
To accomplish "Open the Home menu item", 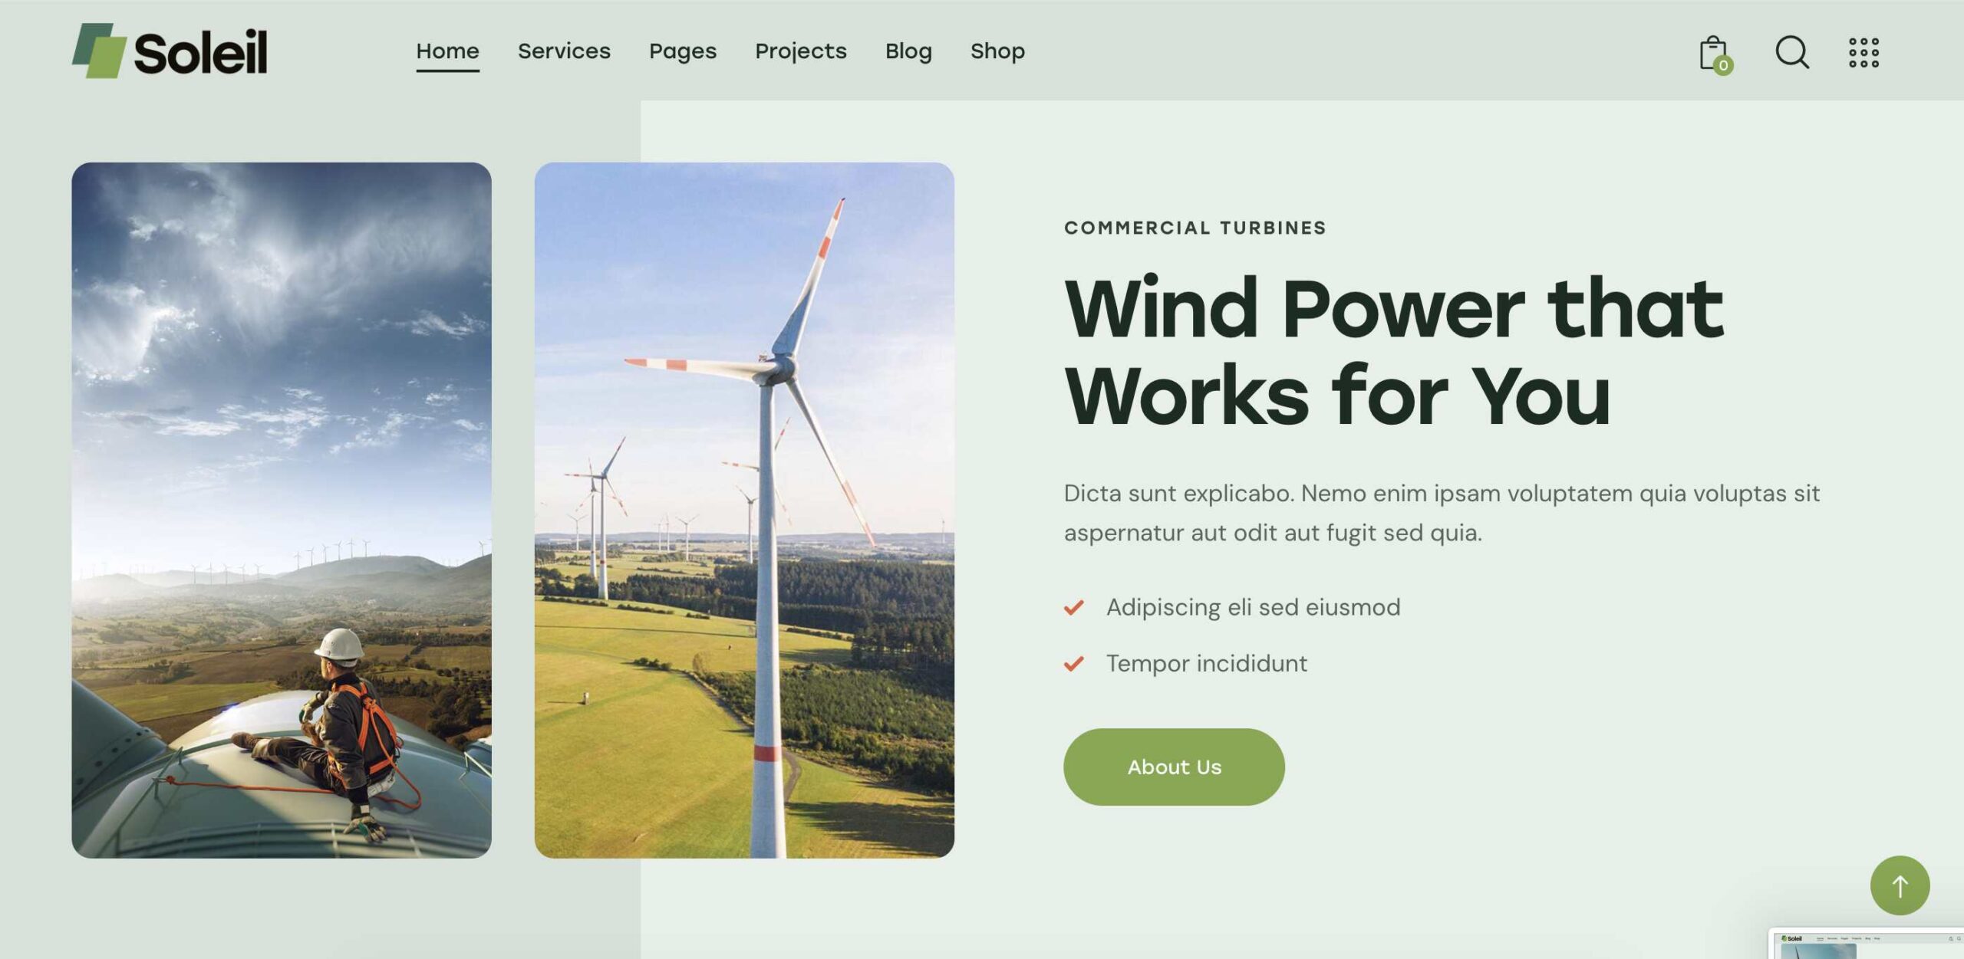I will tap(448, 51).
